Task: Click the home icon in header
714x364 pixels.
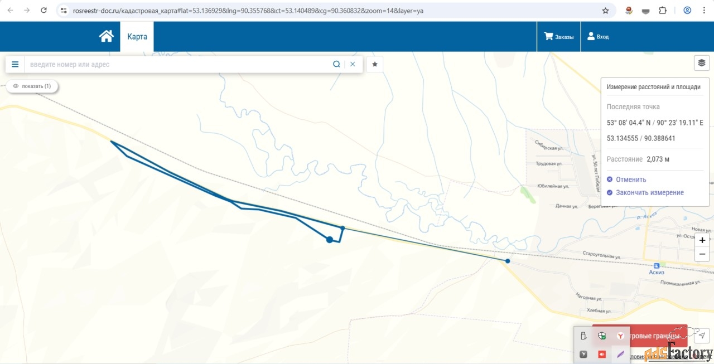Action: coord(106,36)
